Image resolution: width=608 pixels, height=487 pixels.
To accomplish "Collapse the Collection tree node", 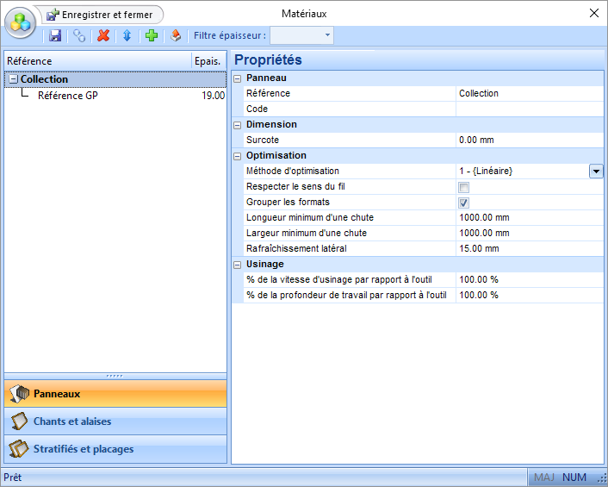I will tap(13, 79).
